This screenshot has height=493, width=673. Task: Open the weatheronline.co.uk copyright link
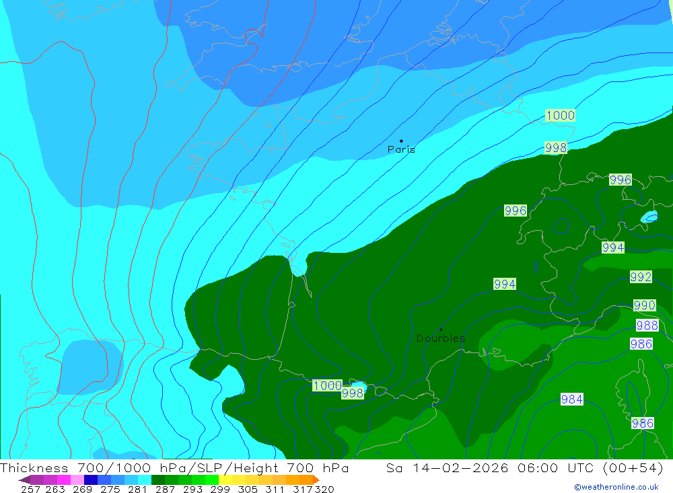616,487
